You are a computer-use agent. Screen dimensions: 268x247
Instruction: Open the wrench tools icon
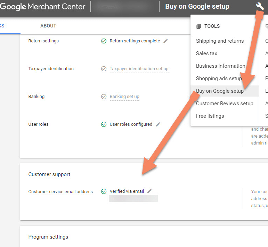[260, 6]
